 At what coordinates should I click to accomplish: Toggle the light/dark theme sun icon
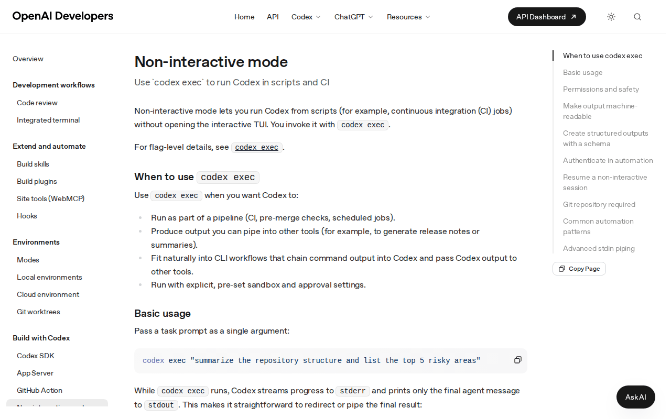tap(611, 17)
